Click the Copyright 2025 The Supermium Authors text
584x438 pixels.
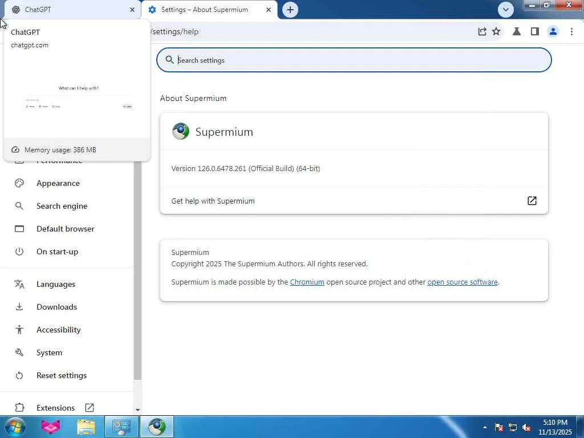[269, 263]
